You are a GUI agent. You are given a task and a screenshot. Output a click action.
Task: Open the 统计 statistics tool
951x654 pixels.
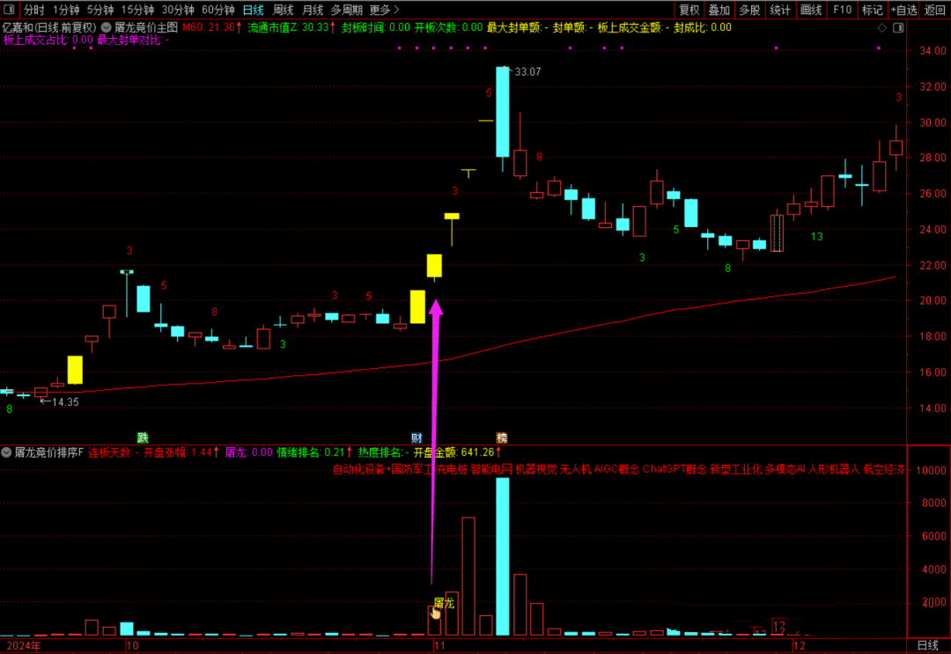pos(780,10)
